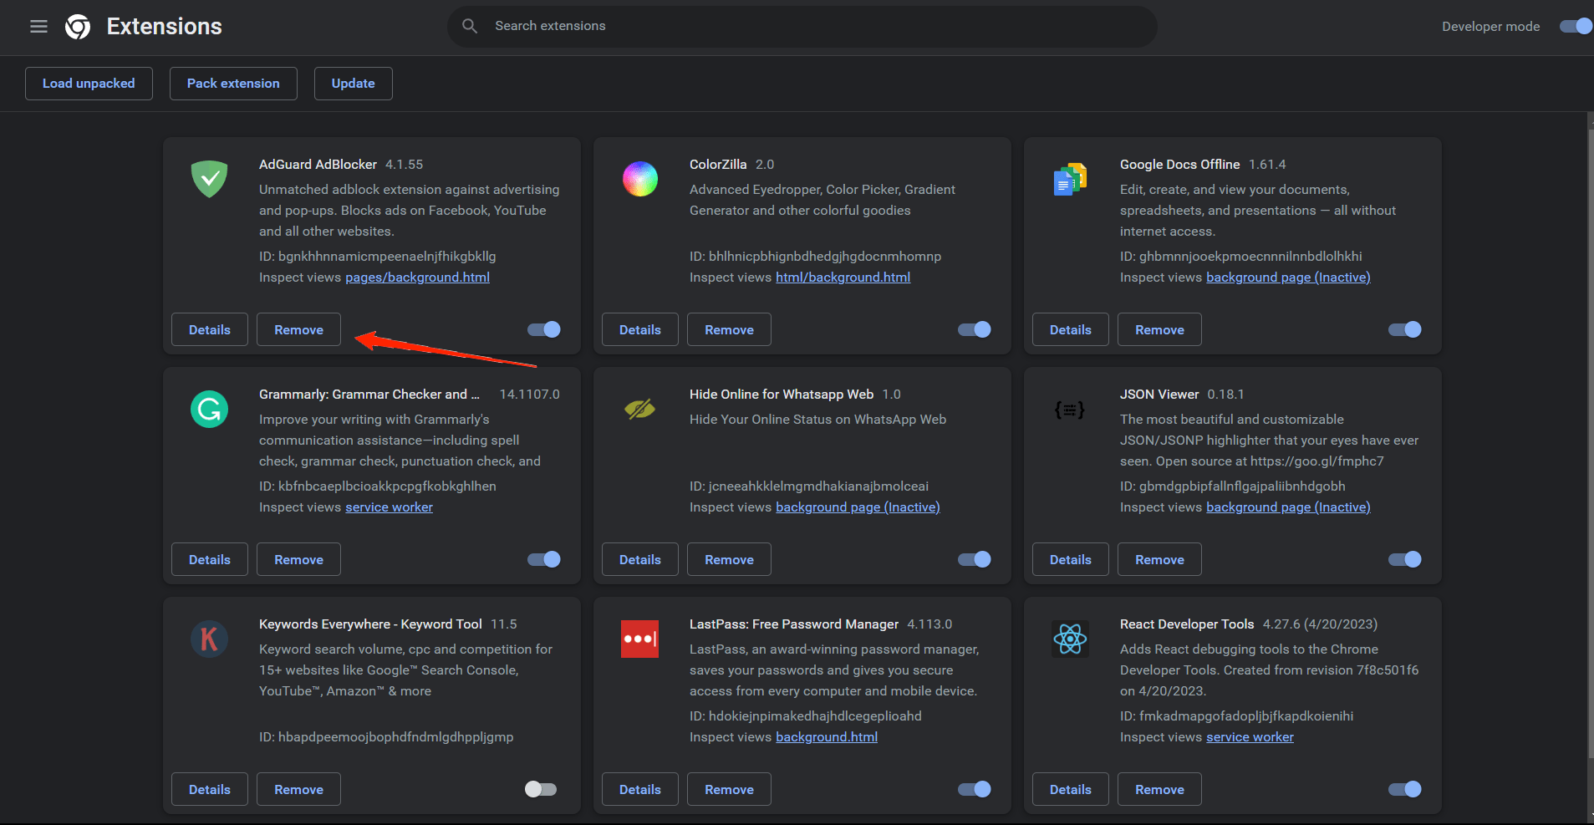Click the React Developer Tools atom icon
The image size is (1594, 825).
click(1070, 639)
